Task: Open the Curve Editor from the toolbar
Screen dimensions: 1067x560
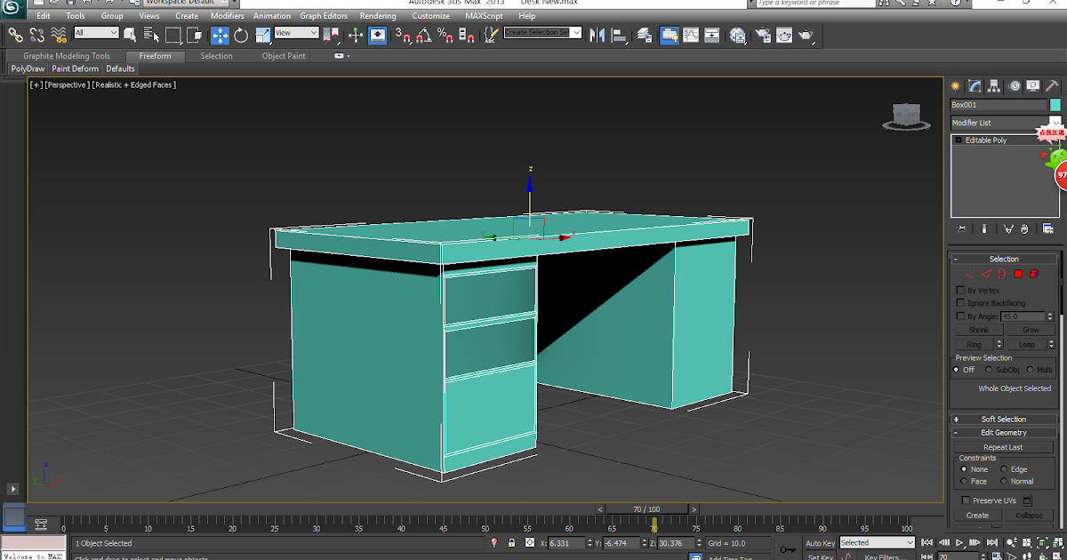Action: (x=691, y=36)
